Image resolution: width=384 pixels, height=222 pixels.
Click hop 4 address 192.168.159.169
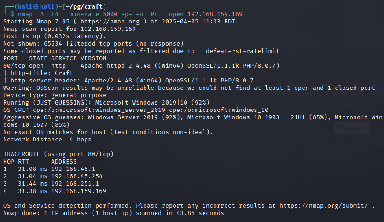(x=79, y=191)
